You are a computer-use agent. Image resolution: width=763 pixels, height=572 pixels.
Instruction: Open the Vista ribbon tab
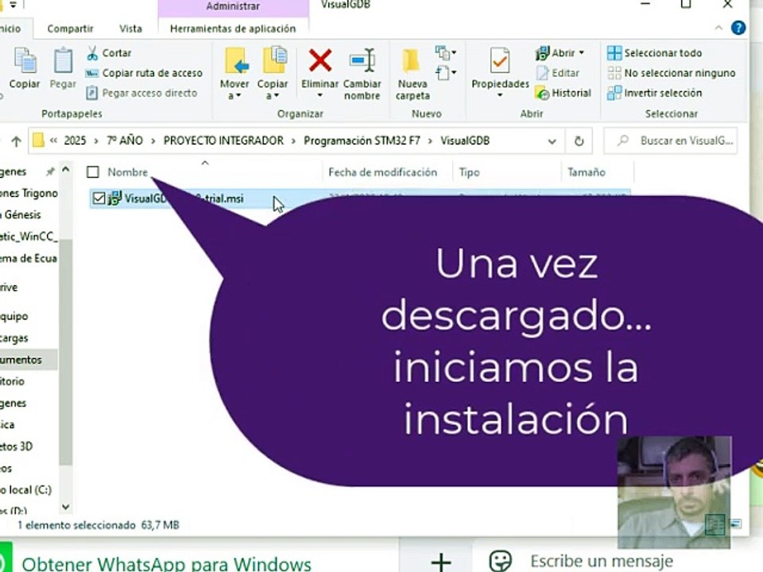(x=130, y=29)
